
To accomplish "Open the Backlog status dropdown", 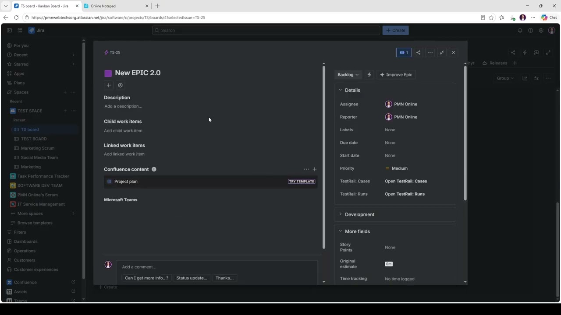I will pyautogui.click(x=348, y=75).
